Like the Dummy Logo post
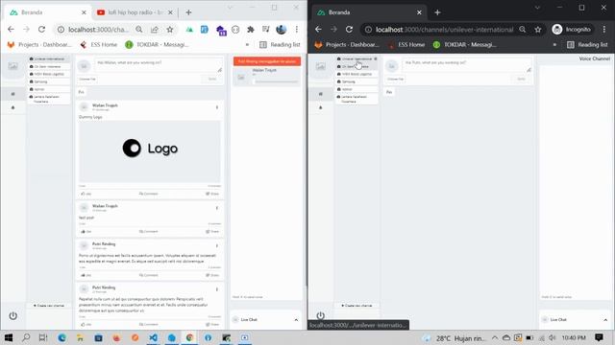This screenshot has height=345, width=615. coord(86,194)
